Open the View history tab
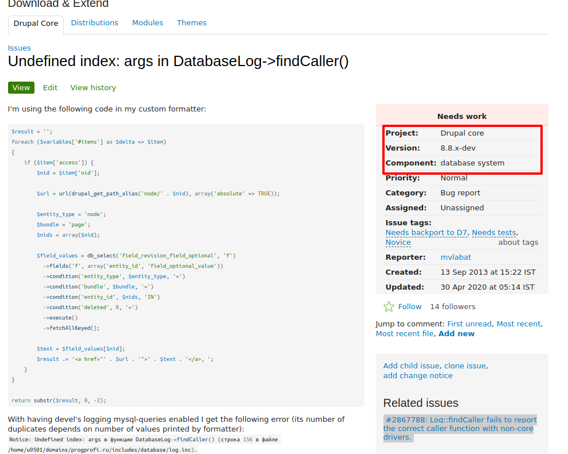The height and width of the screenshot is (454, 568). tap(93, 87)
